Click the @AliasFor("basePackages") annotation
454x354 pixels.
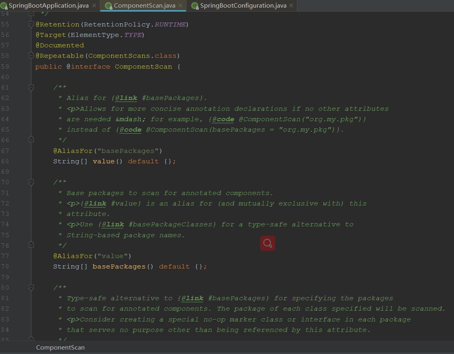pos(108,151)
